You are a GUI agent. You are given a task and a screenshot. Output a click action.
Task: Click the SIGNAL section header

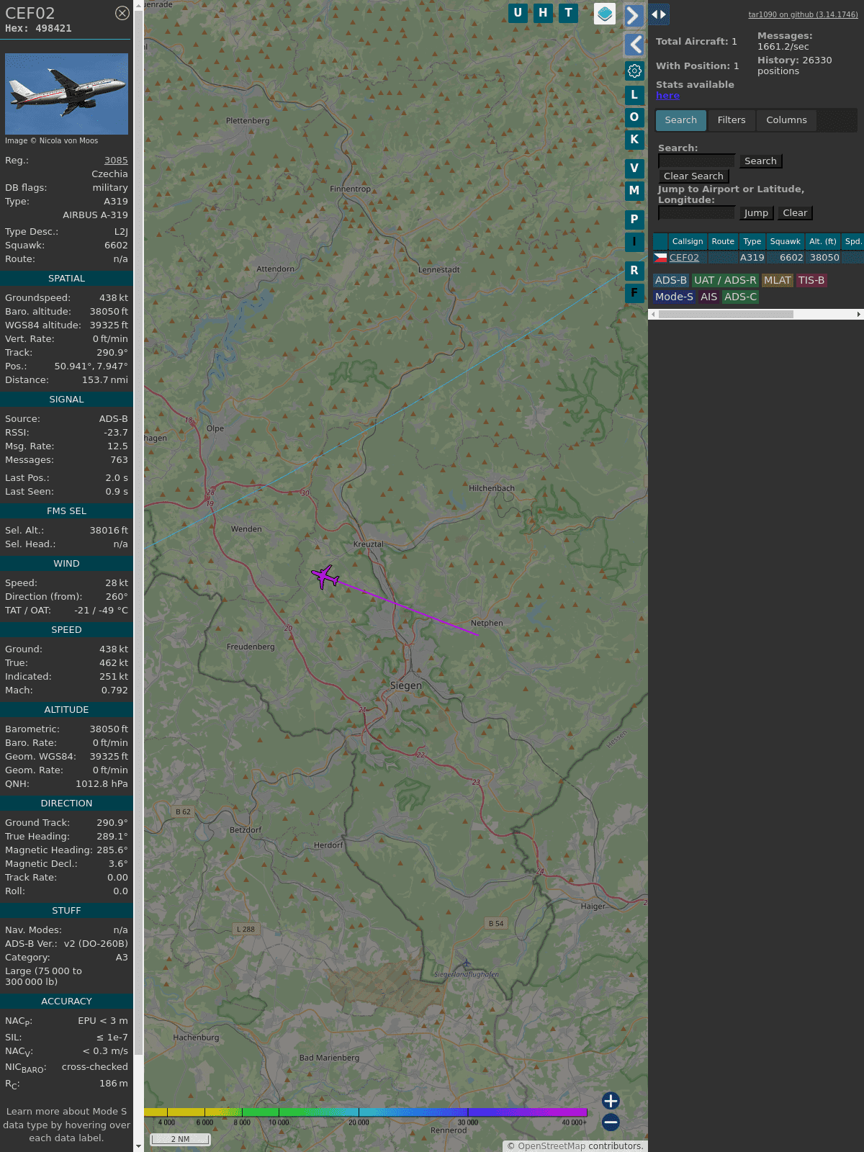pos(66,400)
